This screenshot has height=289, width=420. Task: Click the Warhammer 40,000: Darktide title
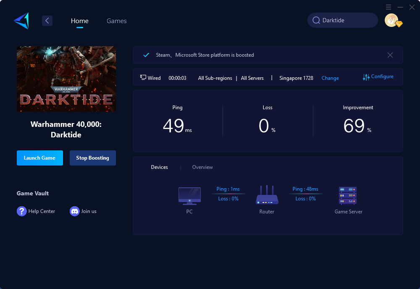pyautogui.click(x=66, y=129)
